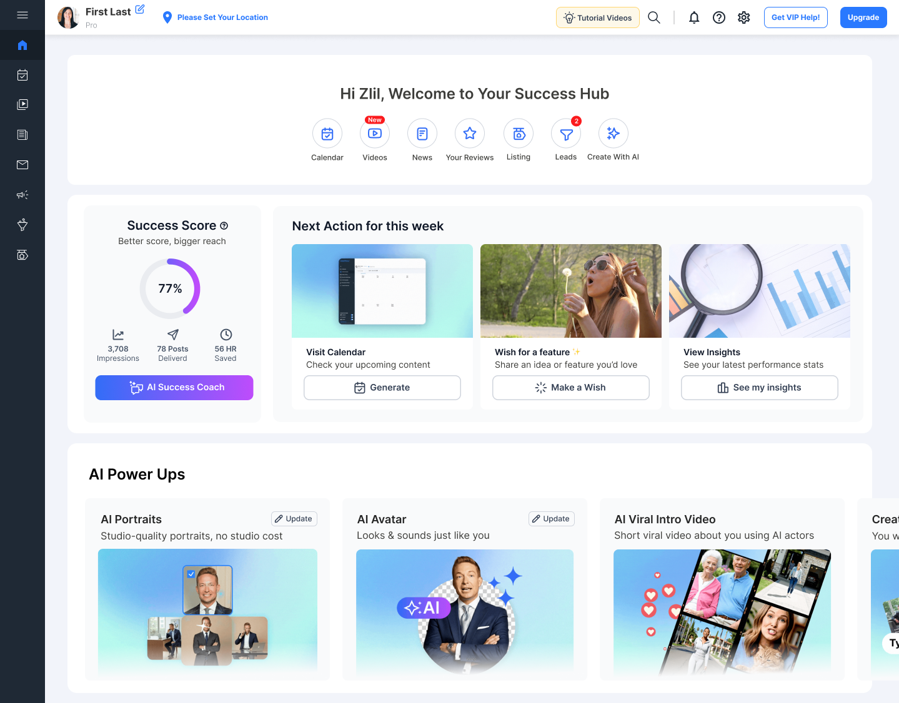This screenshot has width=899, height=703.
Task: Open the help question mark icon
Action: point(719,17)
